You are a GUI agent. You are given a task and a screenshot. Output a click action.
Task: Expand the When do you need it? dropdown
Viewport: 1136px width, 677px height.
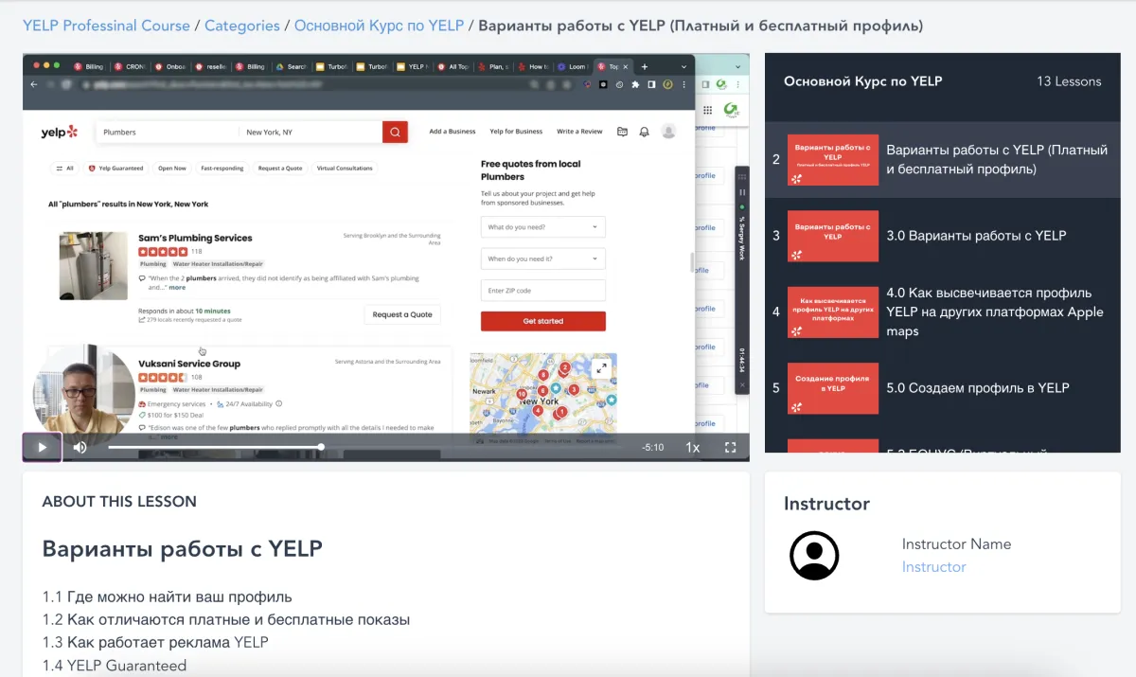pos(542,258)
